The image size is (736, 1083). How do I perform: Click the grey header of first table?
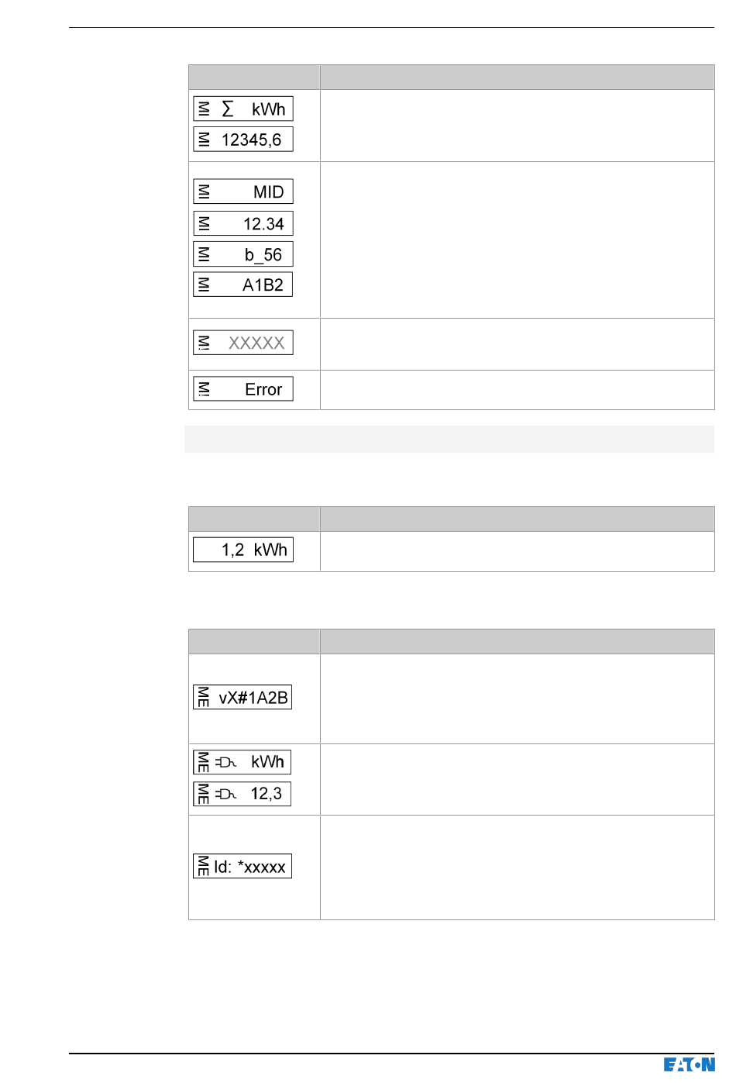pyautogui.click(x=452, y=77)
